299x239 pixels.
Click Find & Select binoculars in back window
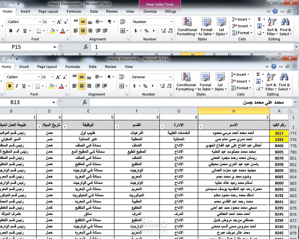point(285,22)
